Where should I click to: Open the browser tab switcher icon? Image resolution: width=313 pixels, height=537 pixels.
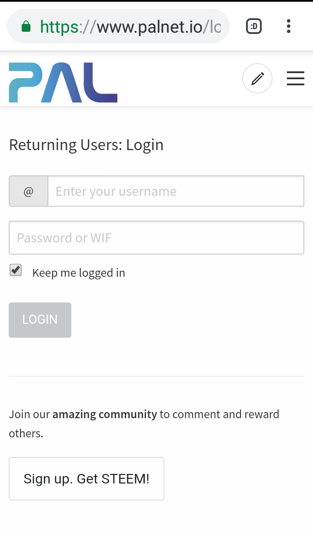pos(254,27)
